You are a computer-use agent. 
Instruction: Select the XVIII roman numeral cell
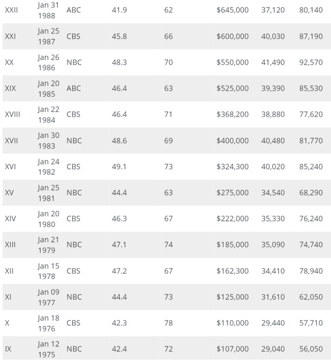[x=12, y=114]
